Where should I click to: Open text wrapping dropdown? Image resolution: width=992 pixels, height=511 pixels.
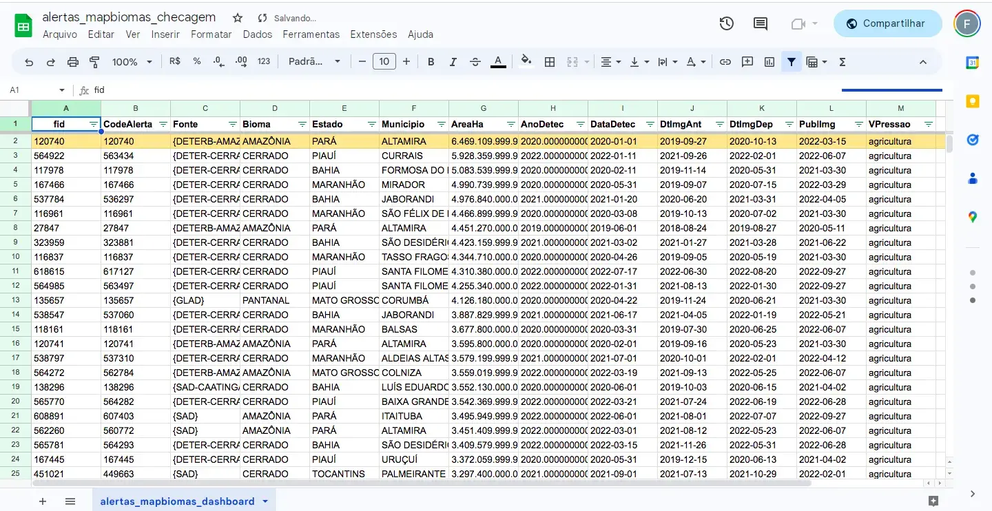click(x=668, y=62)
